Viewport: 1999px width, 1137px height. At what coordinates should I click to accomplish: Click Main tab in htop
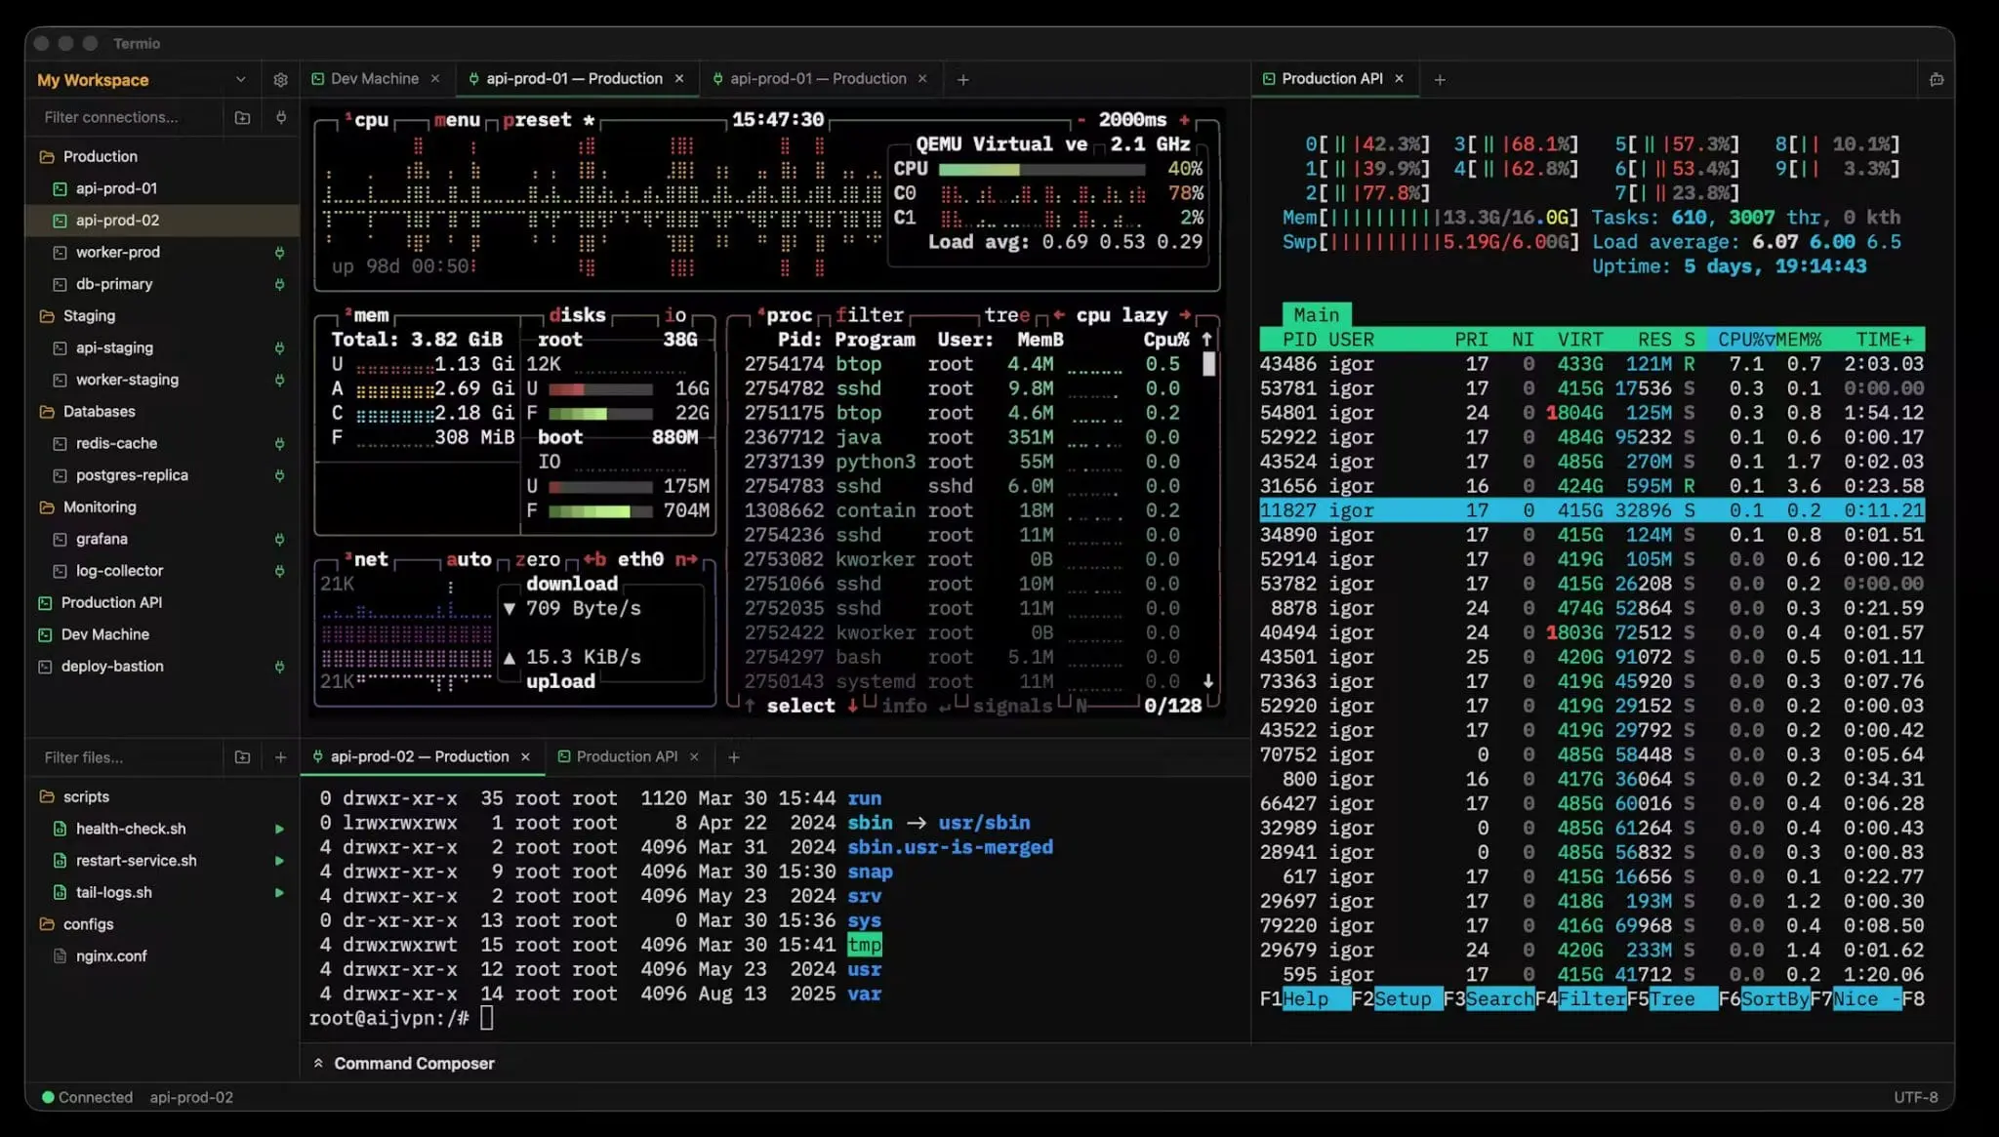pyautogui.click(x=1317, y=315)
